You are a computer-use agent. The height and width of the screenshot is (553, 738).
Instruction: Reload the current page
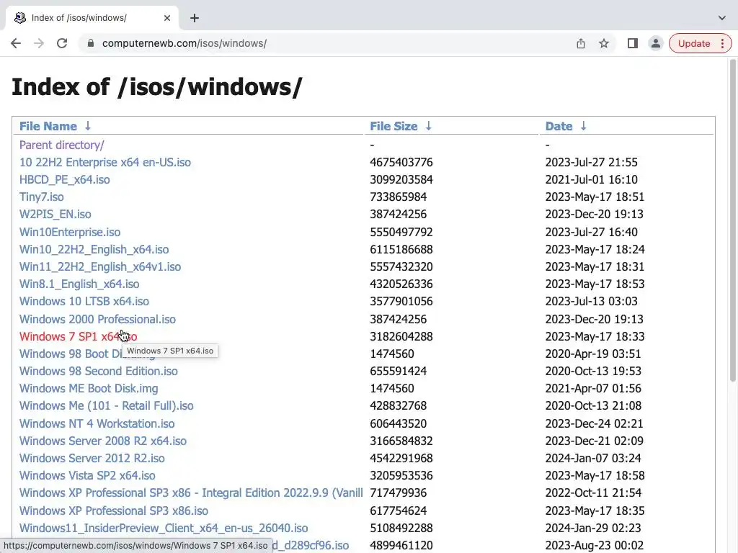(62, 43)
